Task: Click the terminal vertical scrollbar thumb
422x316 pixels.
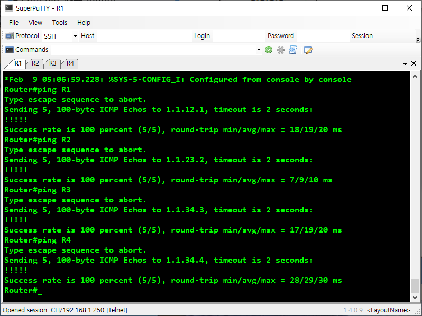Action: [415, 285]
